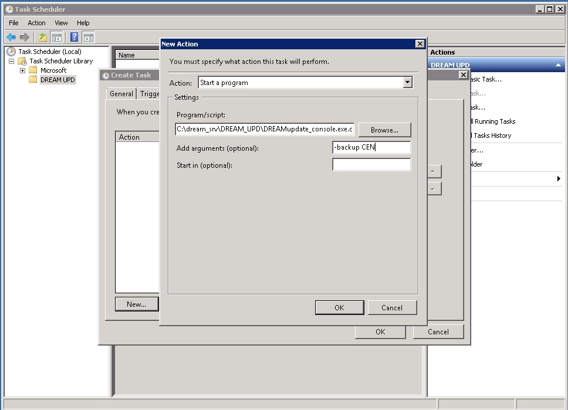Select the DREAM UPD label in tree
Screen dimensions: 568x410
click(58, 80)
